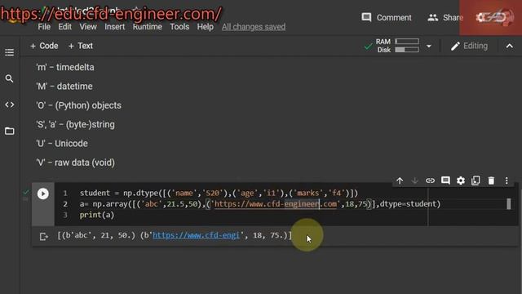
Task: Click the "'V' – raw data (void)" text line
Action: [75, 163]
